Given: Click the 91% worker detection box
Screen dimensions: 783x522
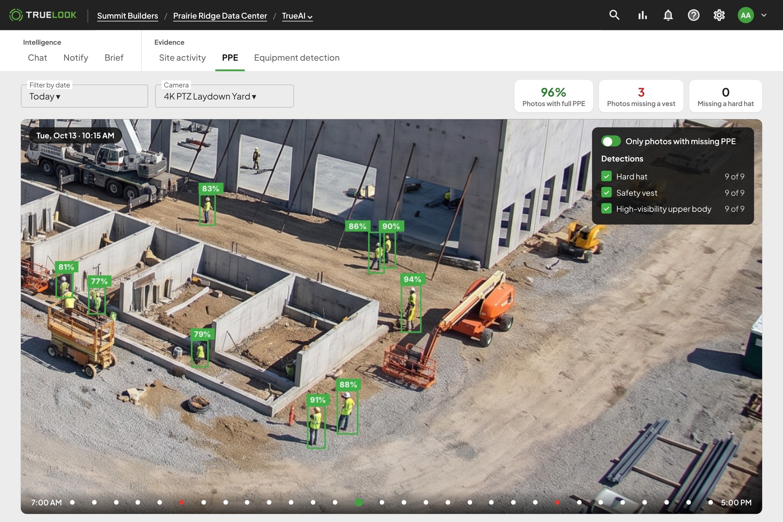Looking at the screenshot, I should 316,426.
